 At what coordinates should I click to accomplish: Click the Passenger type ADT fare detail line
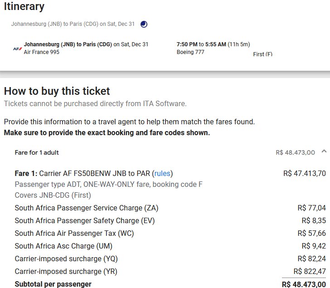click(109, 185)
